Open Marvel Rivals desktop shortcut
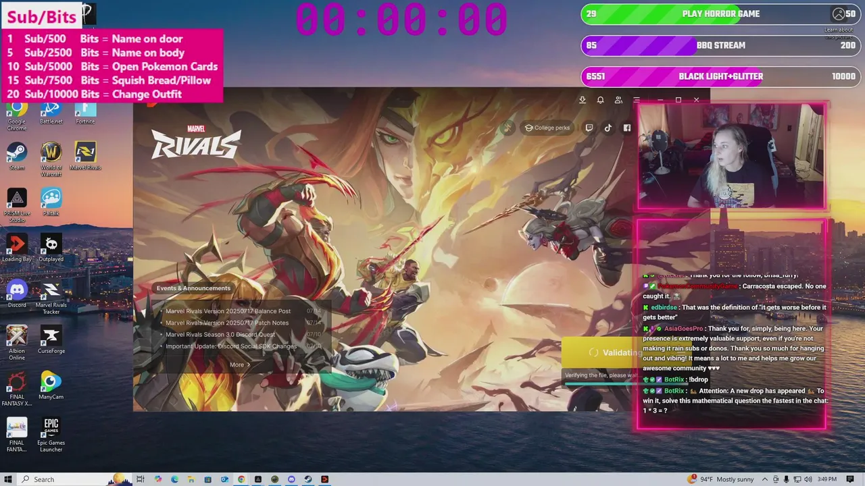 coord(85,157)
